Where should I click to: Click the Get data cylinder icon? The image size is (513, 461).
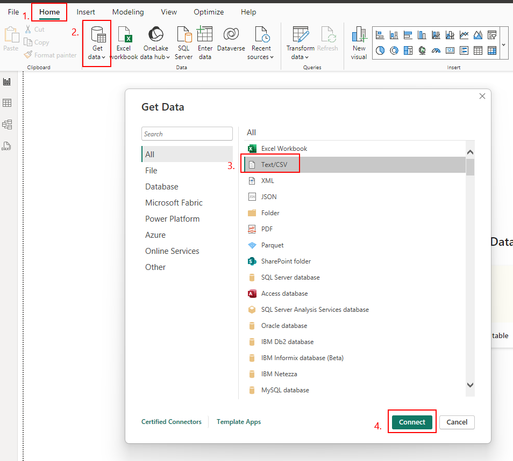coord(98,34)
